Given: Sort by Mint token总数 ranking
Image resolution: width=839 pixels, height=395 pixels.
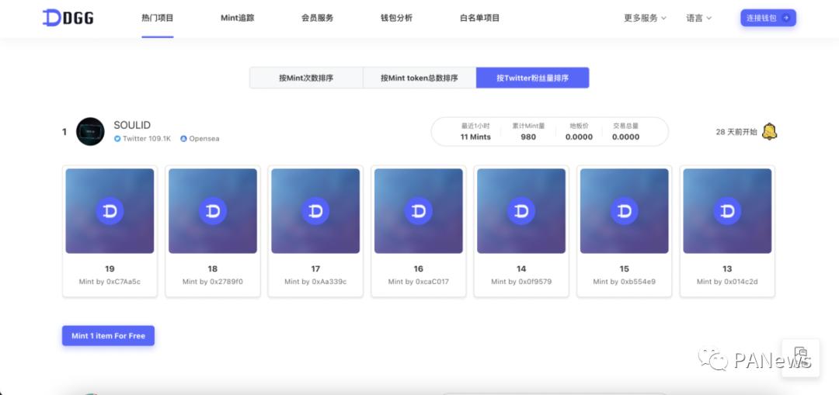Looking at the screenshot, I should (419, 78).
